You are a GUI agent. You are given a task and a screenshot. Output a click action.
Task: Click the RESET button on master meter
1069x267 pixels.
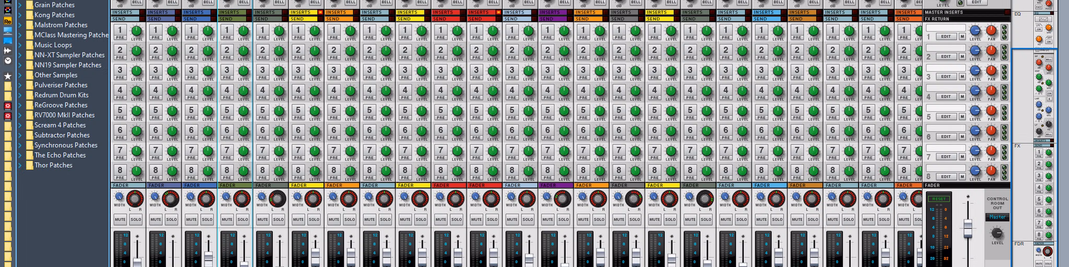[x=939, y=199]
